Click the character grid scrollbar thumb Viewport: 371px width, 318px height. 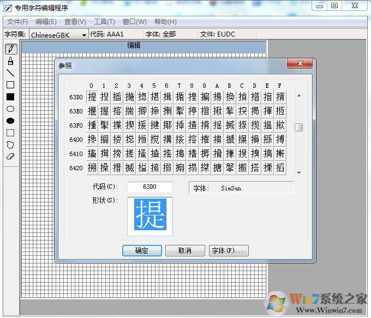pyautogui.click(x=298, y=128)
